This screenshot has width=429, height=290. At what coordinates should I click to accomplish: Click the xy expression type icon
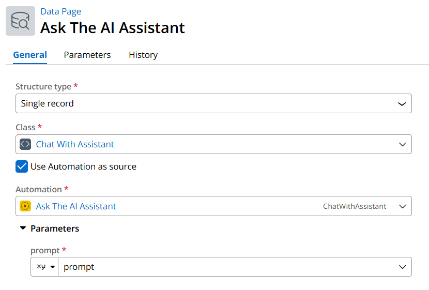(x=41, y=267)
